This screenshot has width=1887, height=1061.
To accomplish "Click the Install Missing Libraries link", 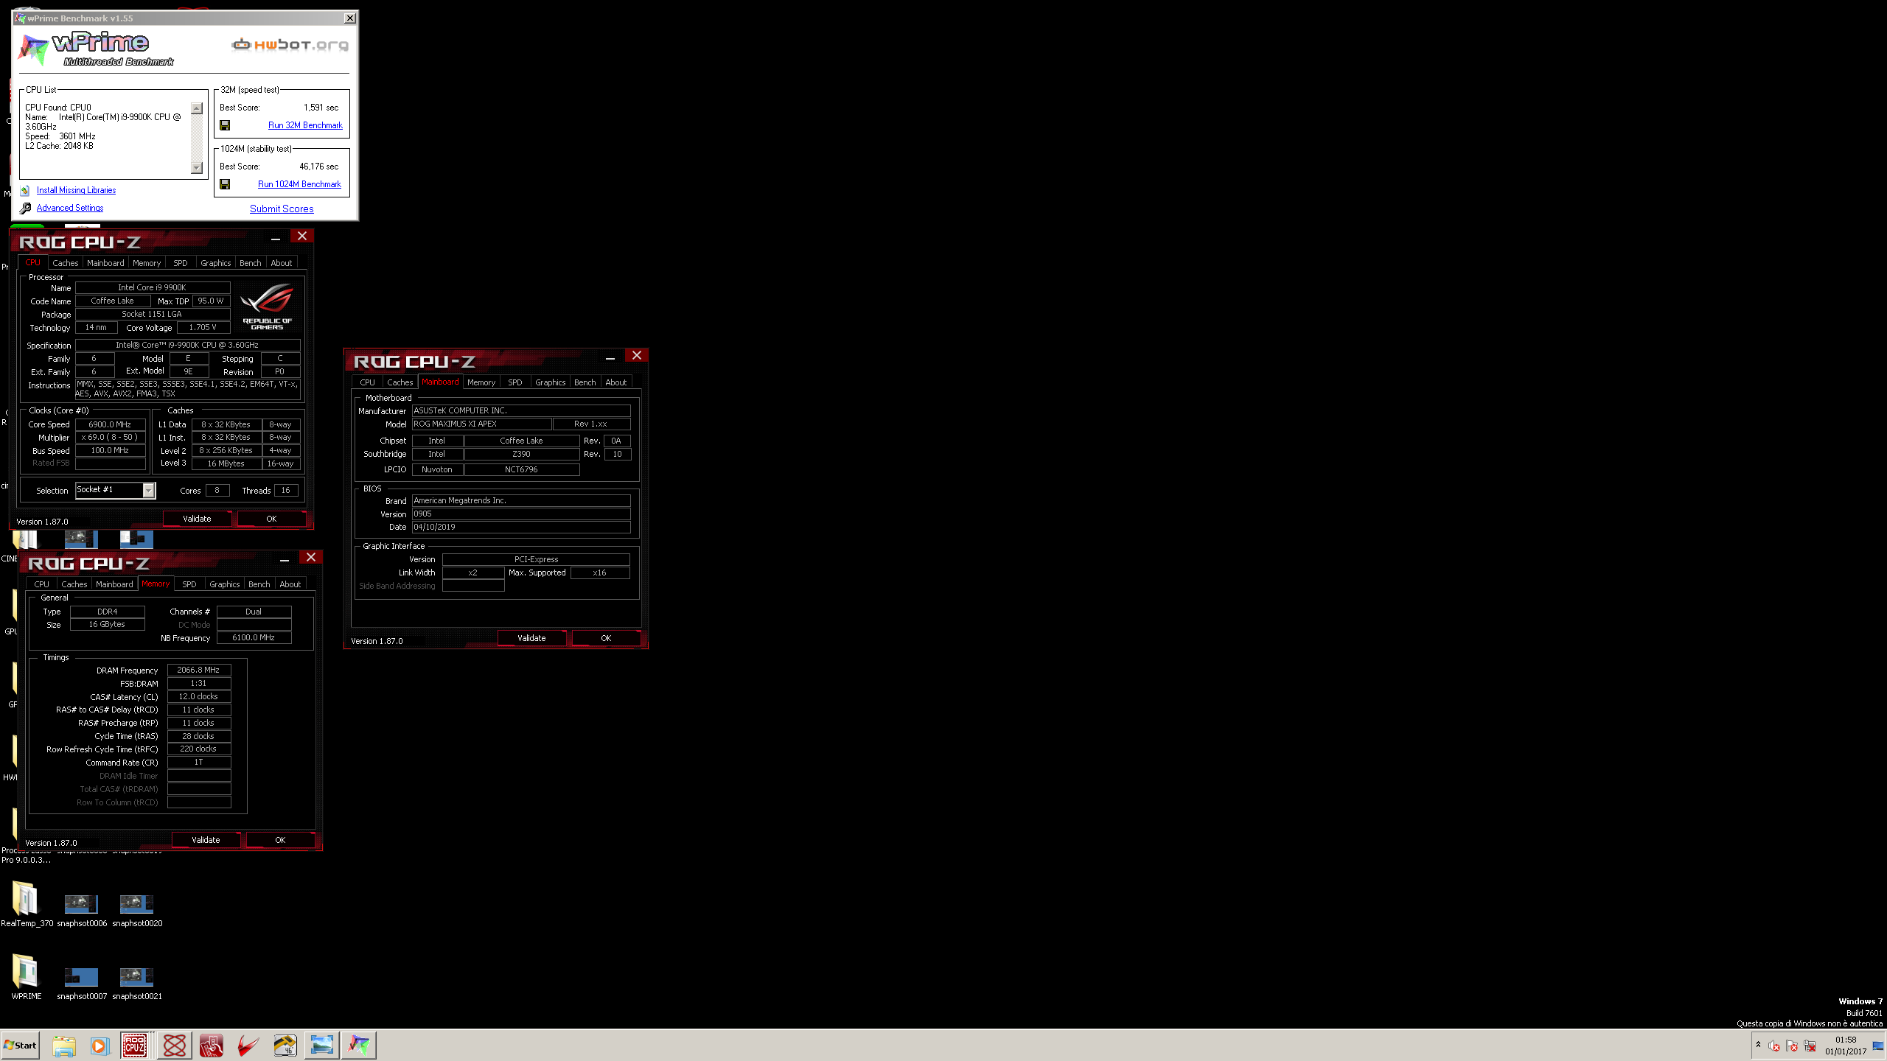I will pyautogui.click(x=76, y=190).
